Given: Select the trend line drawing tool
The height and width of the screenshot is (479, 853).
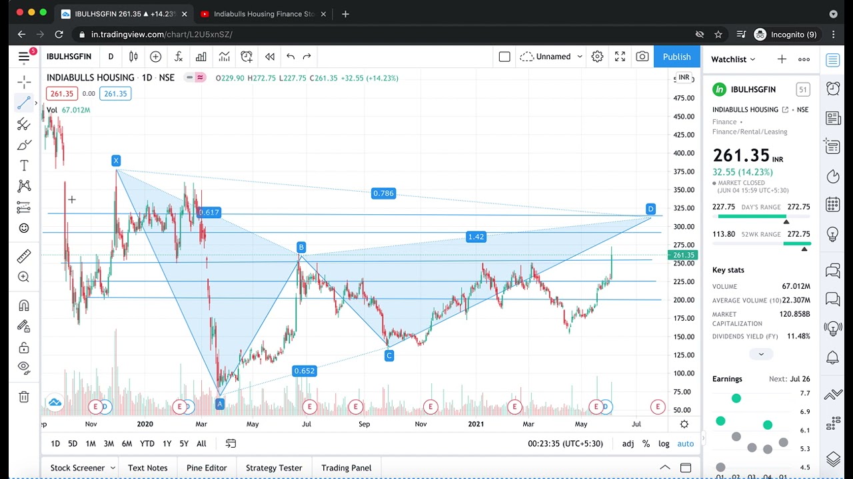Looking at the screenshot, I should pos(24,103).
